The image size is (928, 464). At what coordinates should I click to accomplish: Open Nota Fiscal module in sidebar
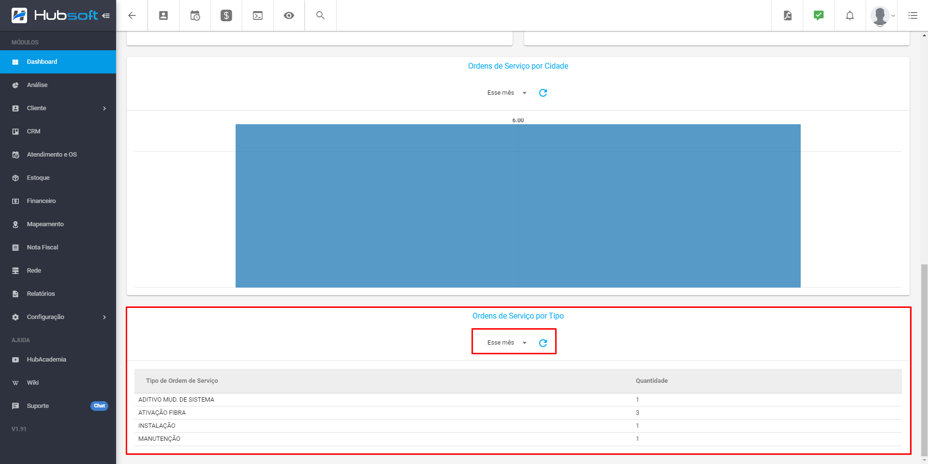58,247
